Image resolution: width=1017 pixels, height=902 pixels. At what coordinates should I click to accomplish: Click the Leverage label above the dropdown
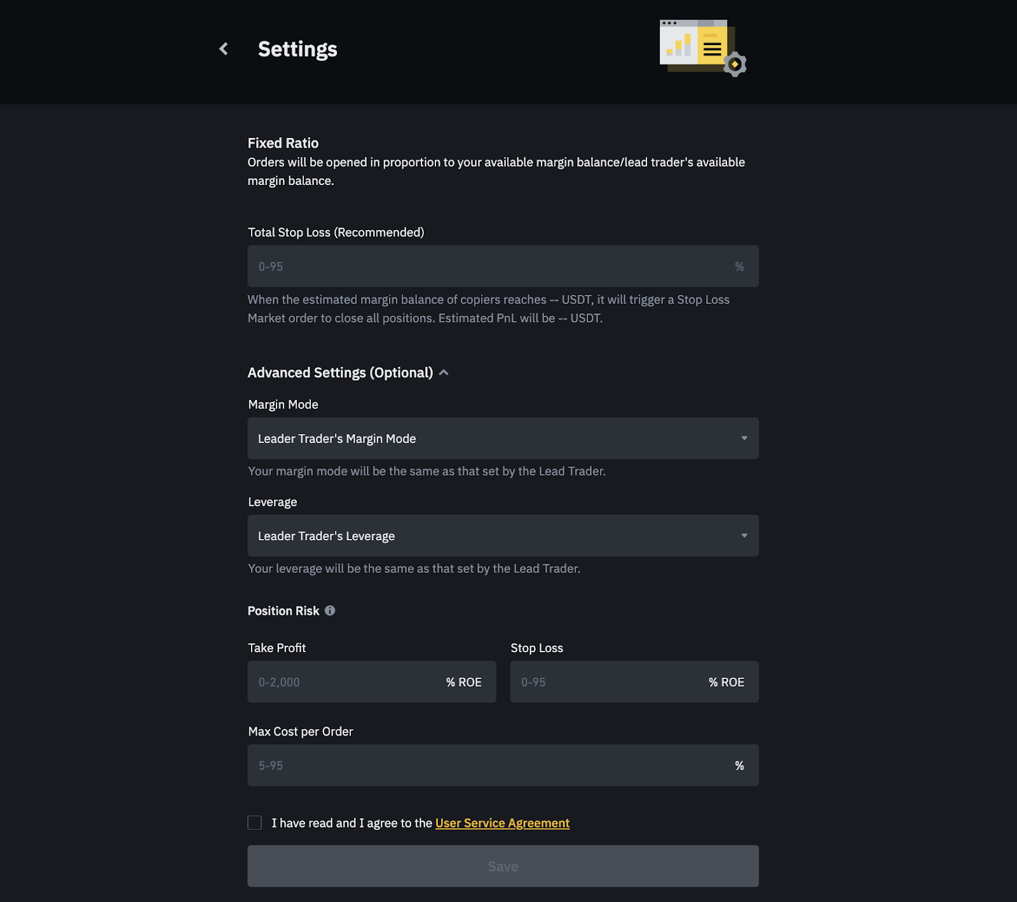coord(272,502)
